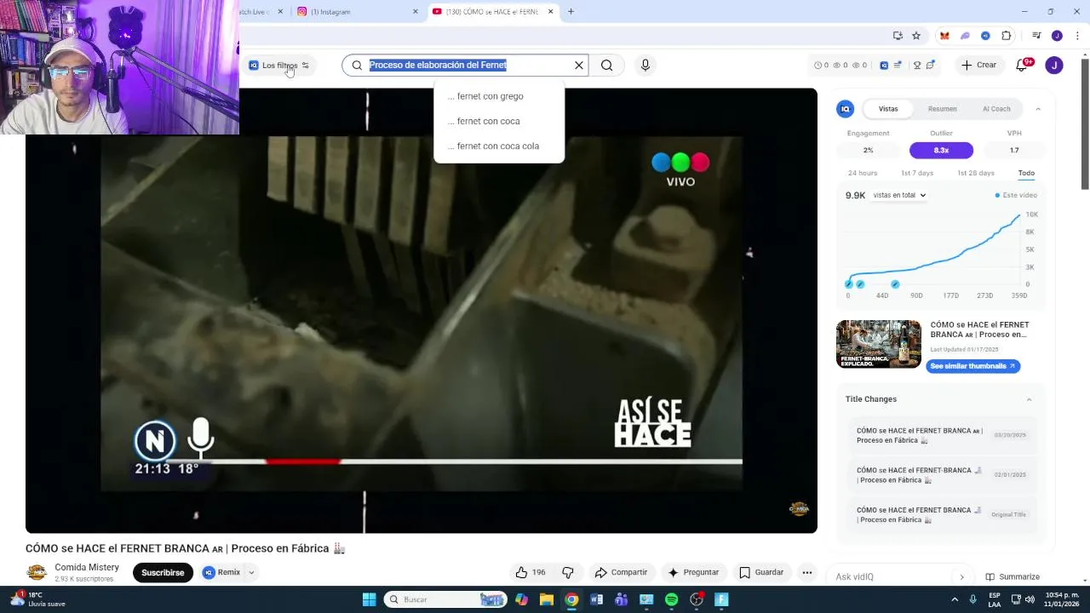Open Comida Mistery channel name link

click(87, 567)
